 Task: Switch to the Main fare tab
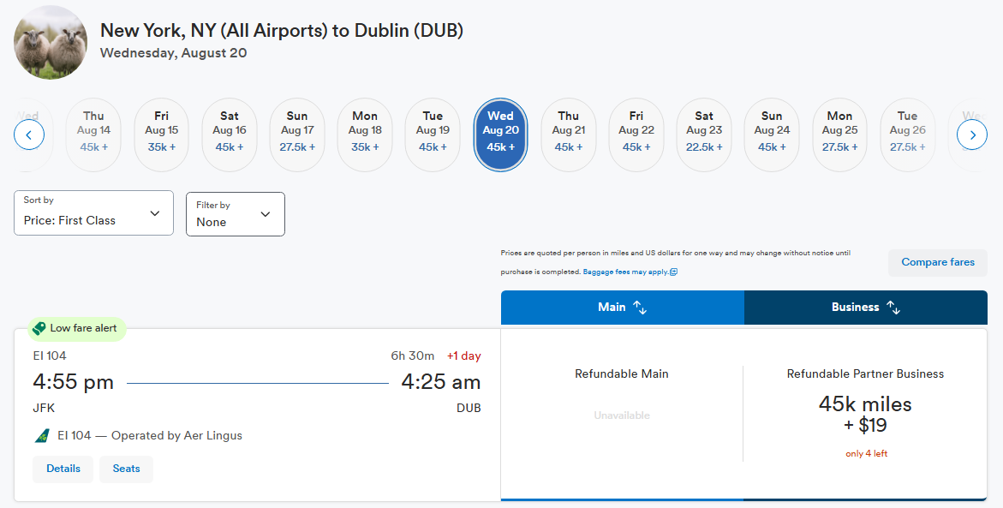(x=623, y=307)
